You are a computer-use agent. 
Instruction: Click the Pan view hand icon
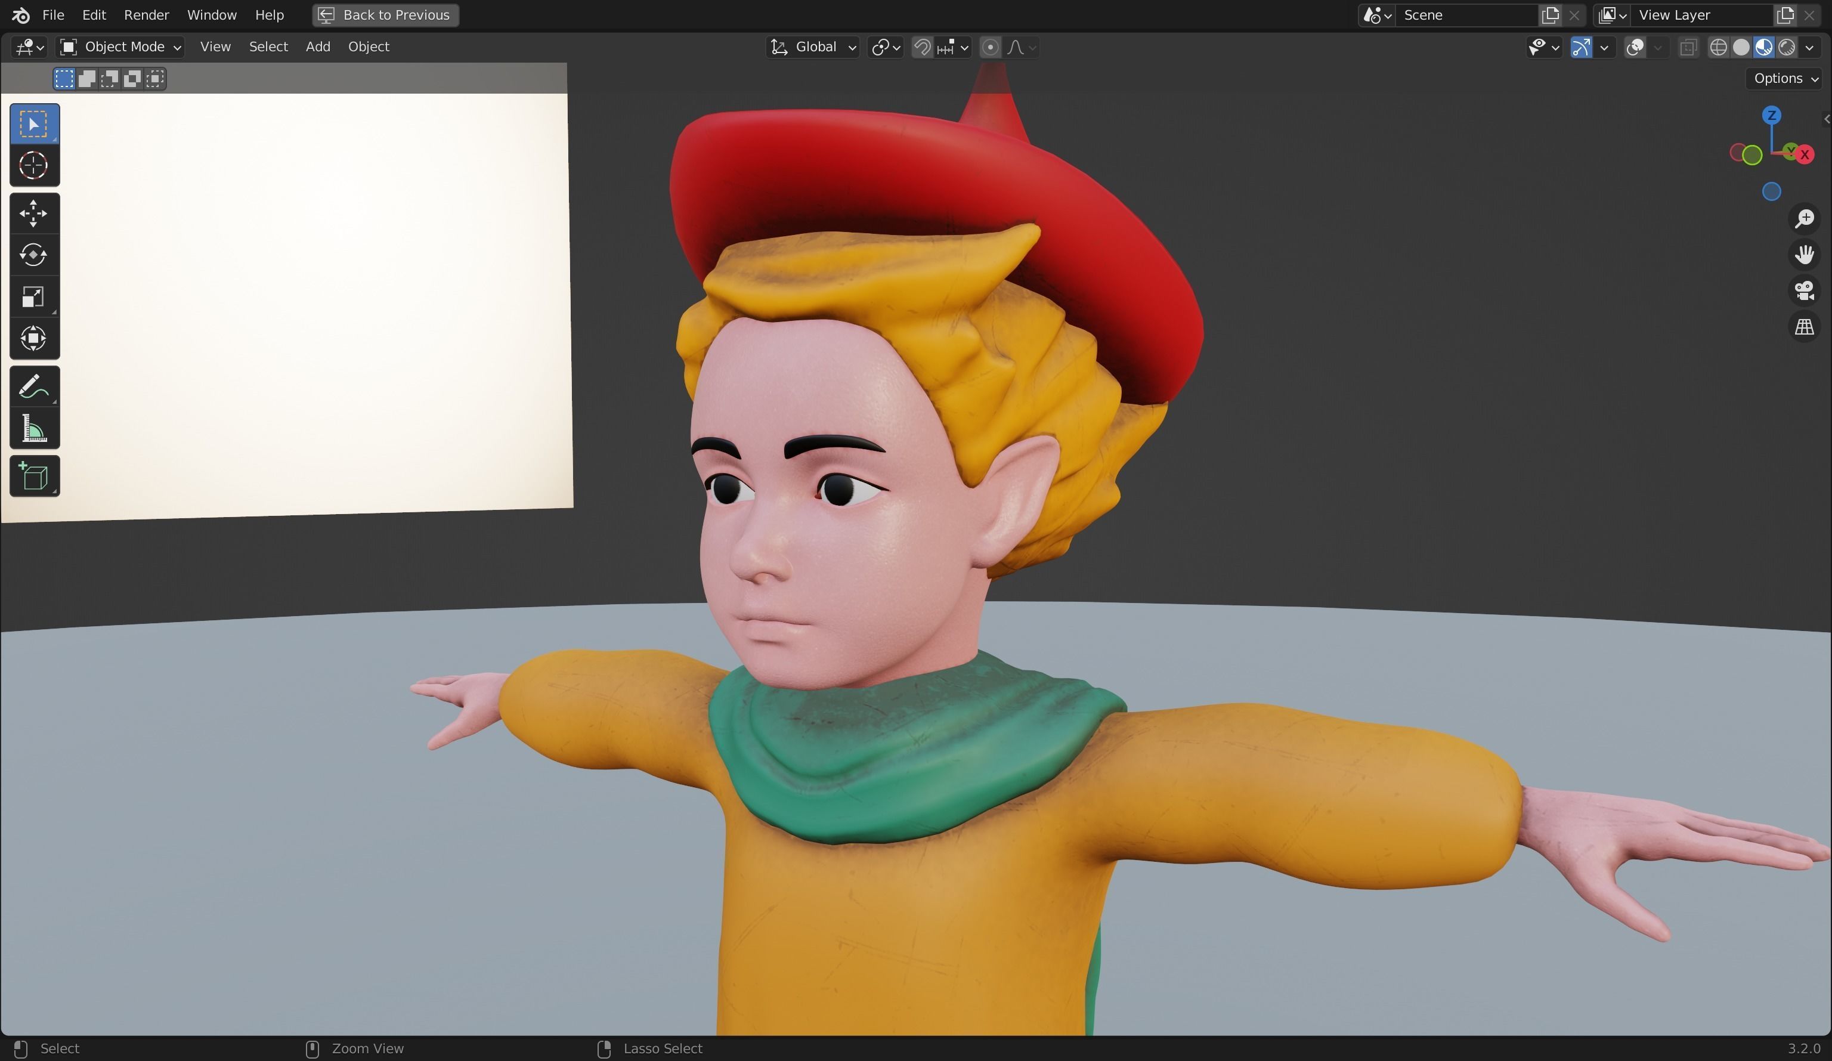tap(1805, 255)
